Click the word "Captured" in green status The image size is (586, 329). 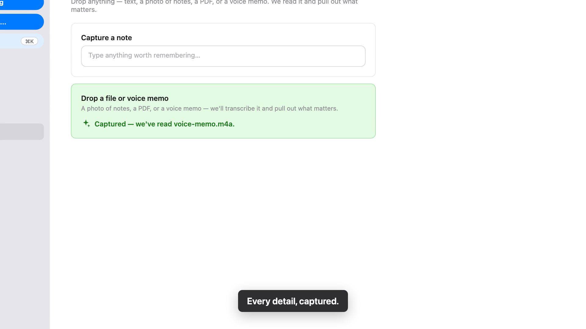[x=110, y=124]
